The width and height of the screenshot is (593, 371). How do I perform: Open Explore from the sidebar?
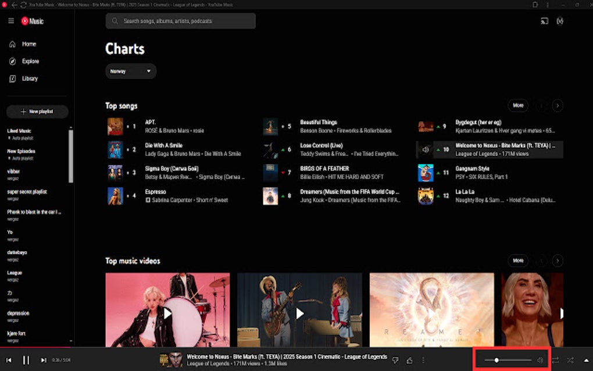tap(12, 61)
